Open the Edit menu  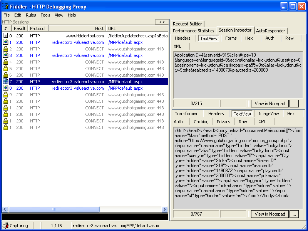(x=18, y=15)
